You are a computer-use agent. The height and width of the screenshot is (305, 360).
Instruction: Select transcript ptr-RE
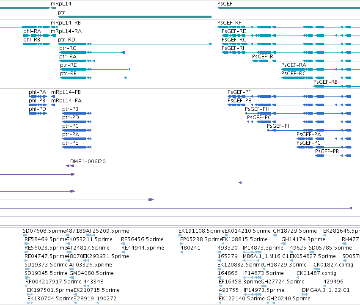tap(95, 69)
